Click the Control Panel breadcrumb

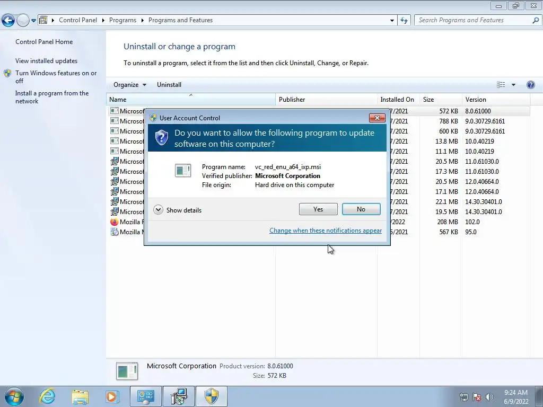(x=78, y=20)
